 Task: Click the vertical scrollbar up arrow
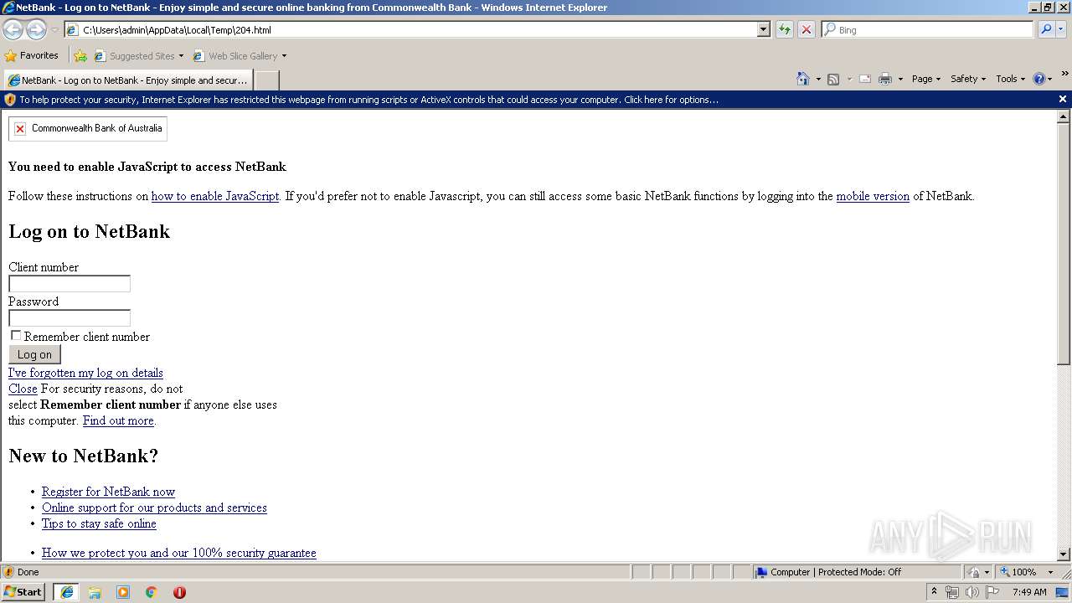click(1064, 116)
